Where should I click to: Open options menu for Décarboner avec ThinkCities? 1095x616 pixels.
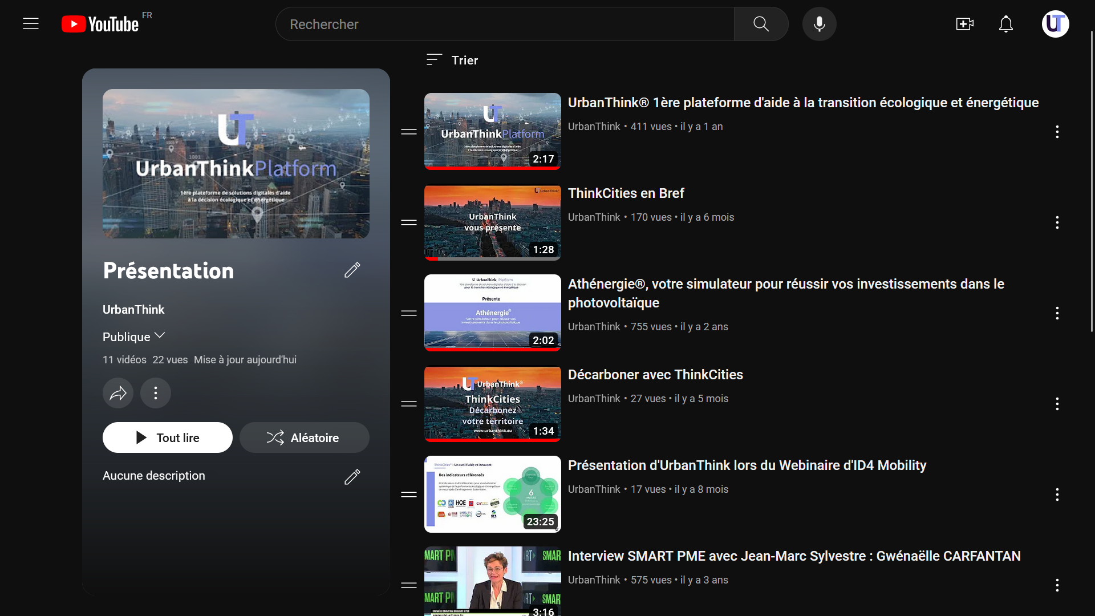tap(1057, 404)
